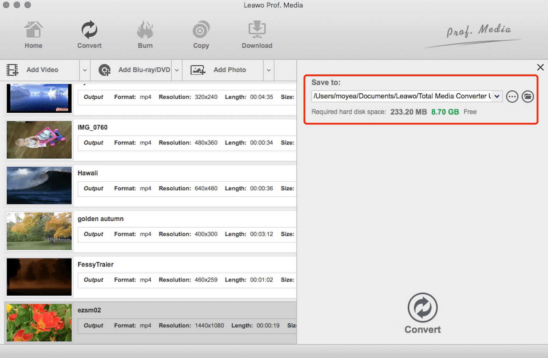548x358 pixels.
Task: Close the Save to side panel
Action: [540, 67]
